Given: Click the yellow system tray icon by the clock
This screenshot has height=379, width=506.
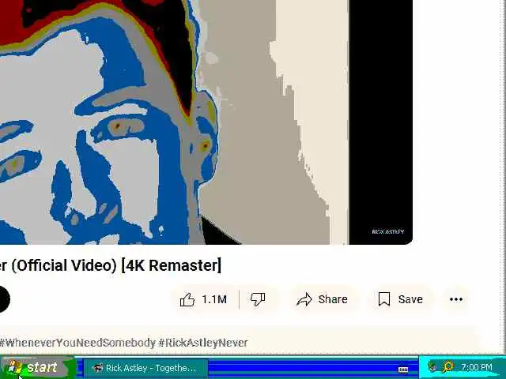Looking at the screenshot, I should (x=447, y=366).
